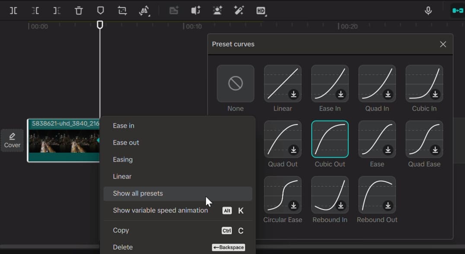Download the Ease In curve arrow icon

pos(341,94)
